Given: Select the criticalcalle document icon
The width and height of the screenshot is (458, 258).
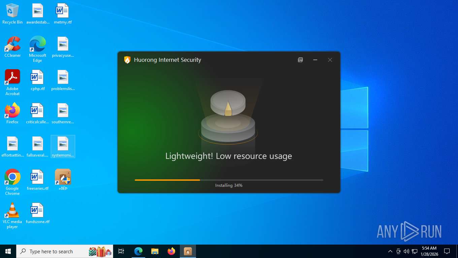Looking at the screenshot, I should point(38,114).
